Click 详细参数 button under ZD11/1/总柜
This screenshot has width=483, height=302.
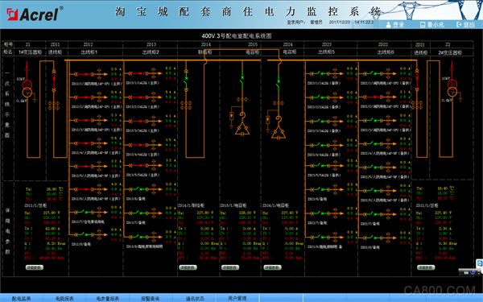[34, 267]
